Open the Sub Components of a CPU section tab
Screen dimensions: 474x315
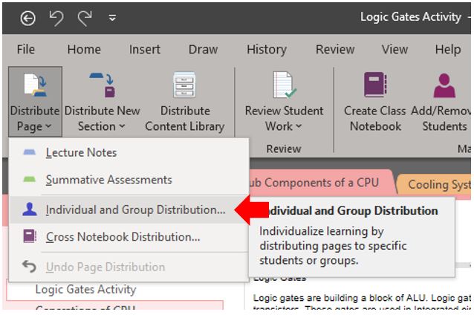tap(320, 183)
